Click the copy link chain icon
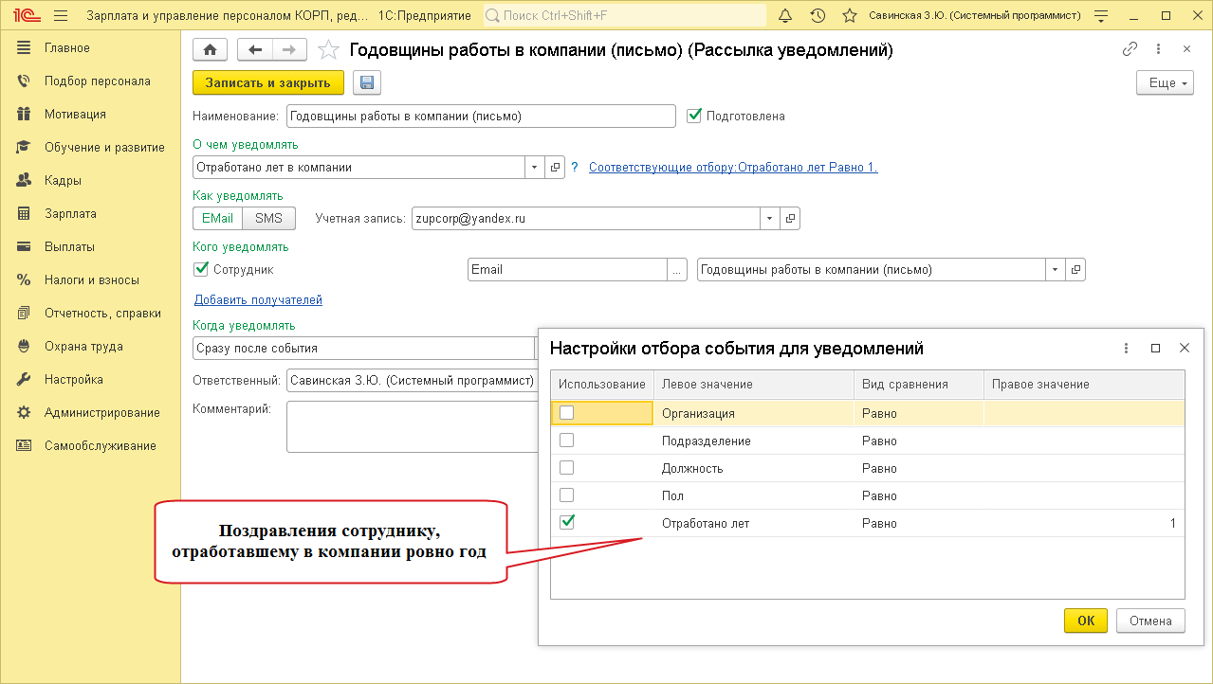 point(1130,49)
